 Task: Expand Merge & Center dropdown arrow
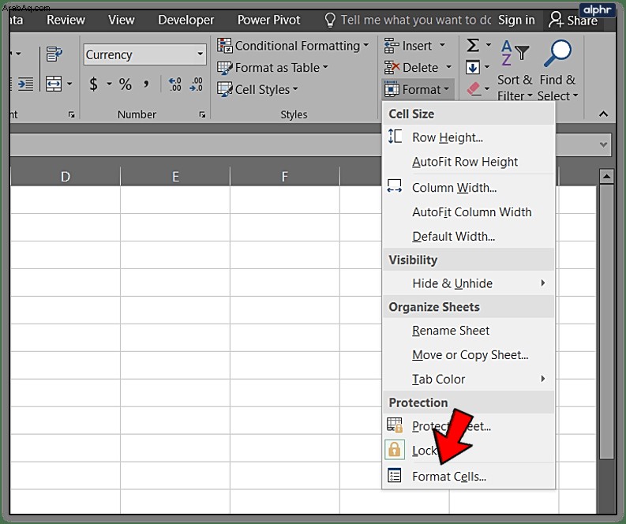pos(69,84)
